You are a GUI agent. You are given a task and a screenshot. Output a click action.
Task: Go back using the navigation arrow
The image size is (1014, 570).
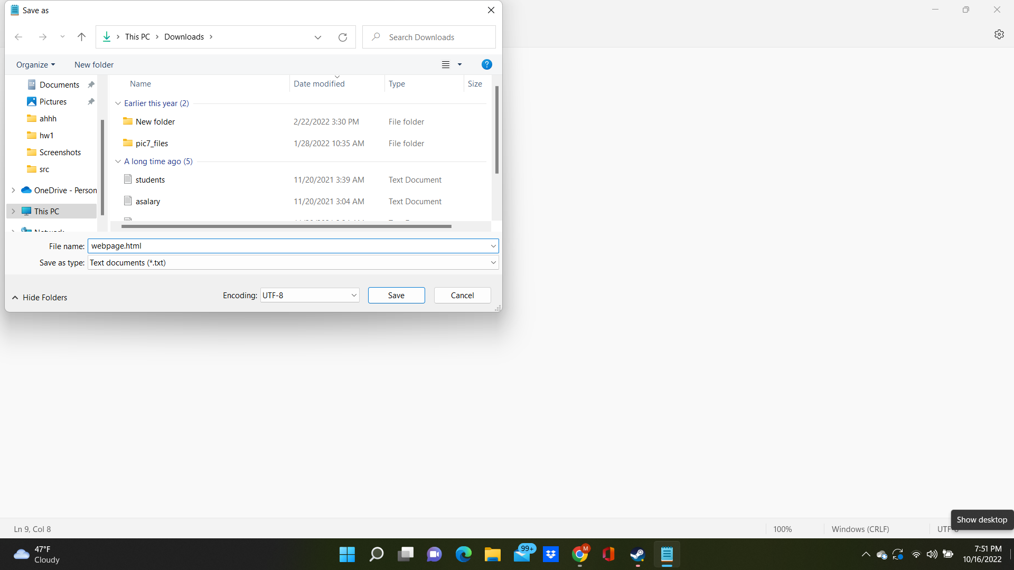pos(18,37)
